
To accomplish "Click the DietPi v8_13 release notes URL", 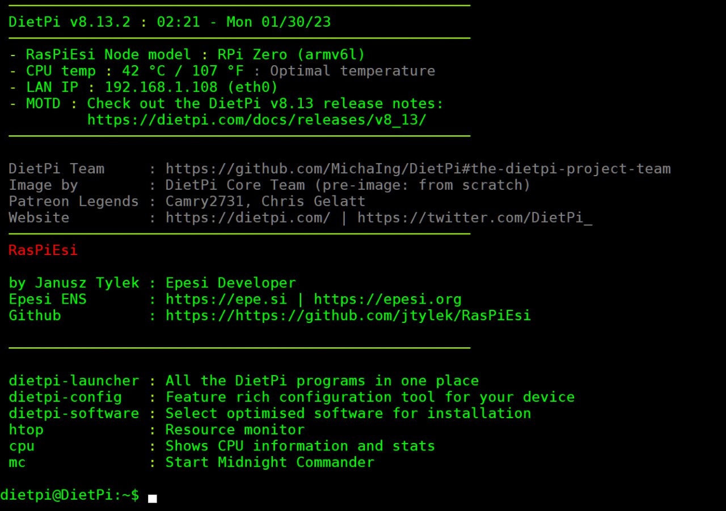I will click(x=256, y=120).
